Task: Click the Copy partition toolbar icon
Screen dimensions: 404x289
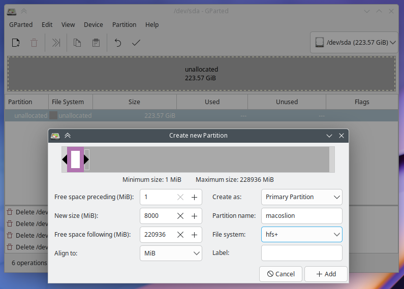Action: tap(77, 43)
